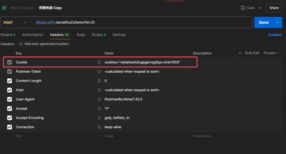Open the Settings tab

(x=119, y=35)
